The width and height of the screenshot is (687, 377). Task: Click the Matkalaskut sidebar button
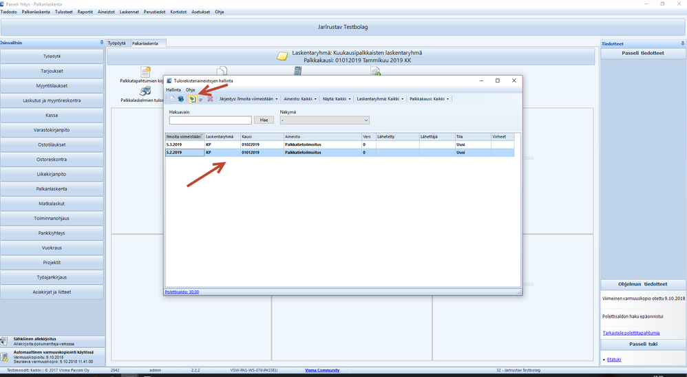point(52,204)
